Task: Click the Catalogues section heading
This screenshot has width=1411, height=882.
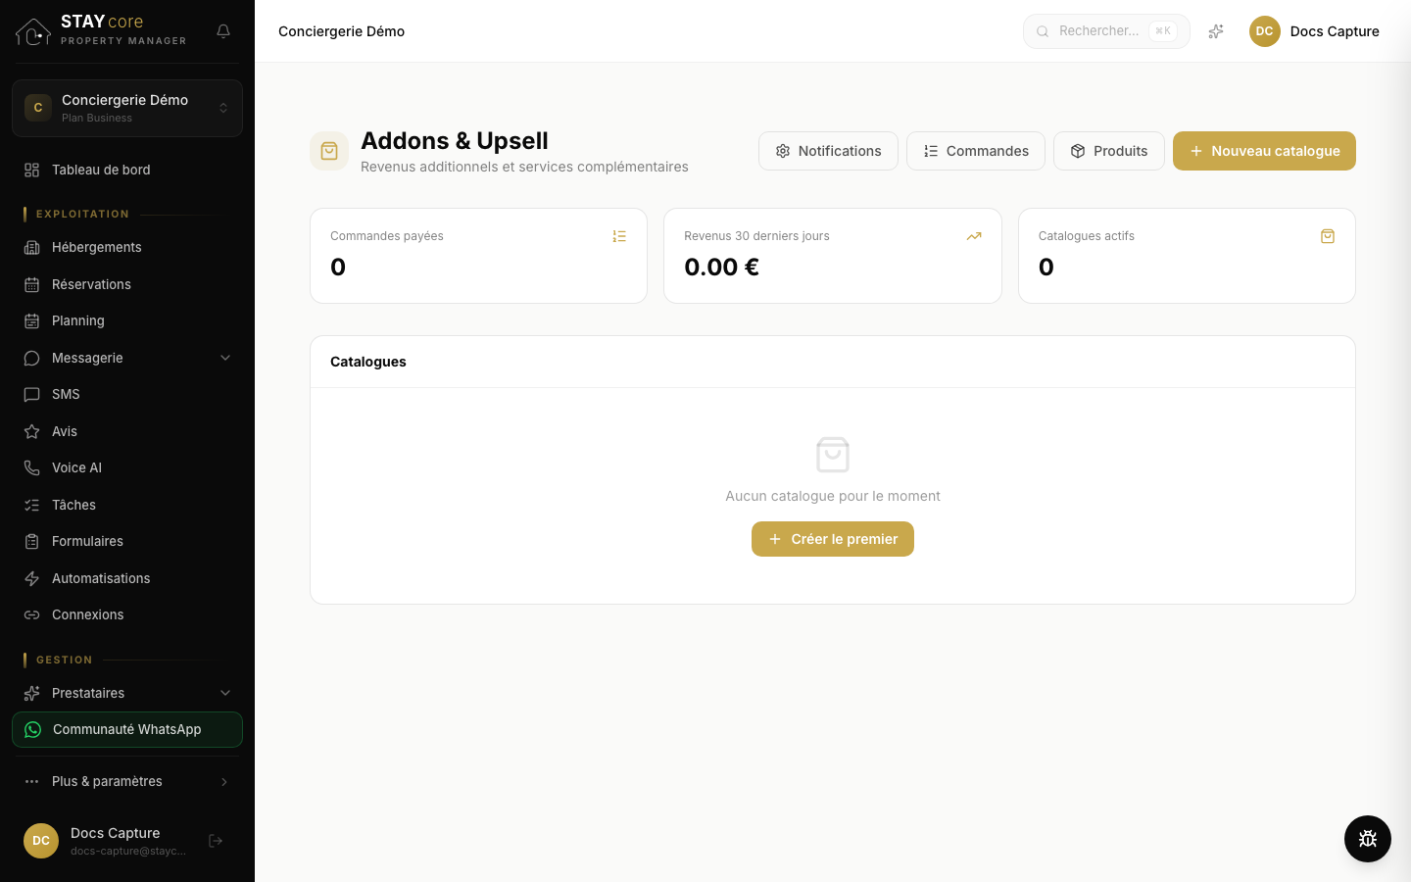Action: point(368,362)
